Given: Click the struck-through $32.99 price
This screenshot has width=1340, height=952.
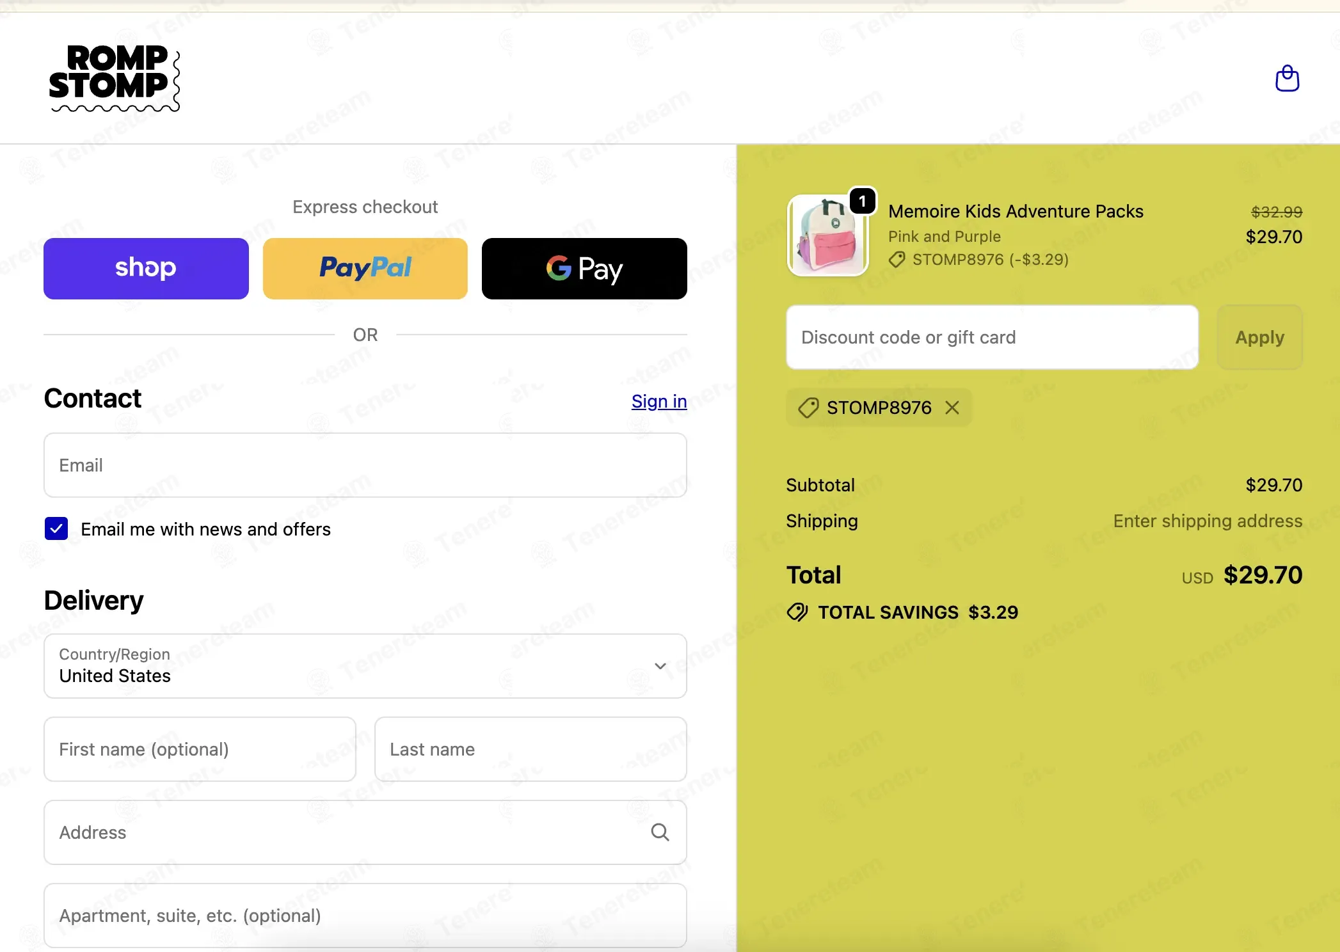Looking at the screenshot, I should point(1277,212).
